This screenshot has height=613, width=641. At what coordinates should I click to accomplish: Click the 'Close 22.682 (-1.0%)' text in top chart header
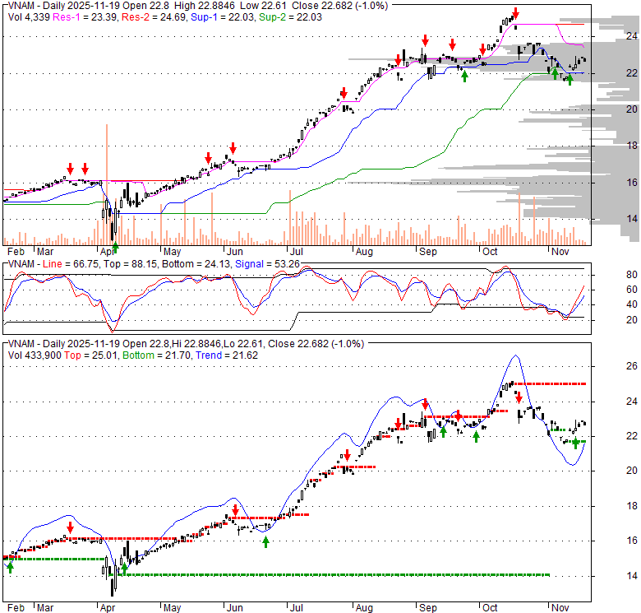tap(339, 6)
